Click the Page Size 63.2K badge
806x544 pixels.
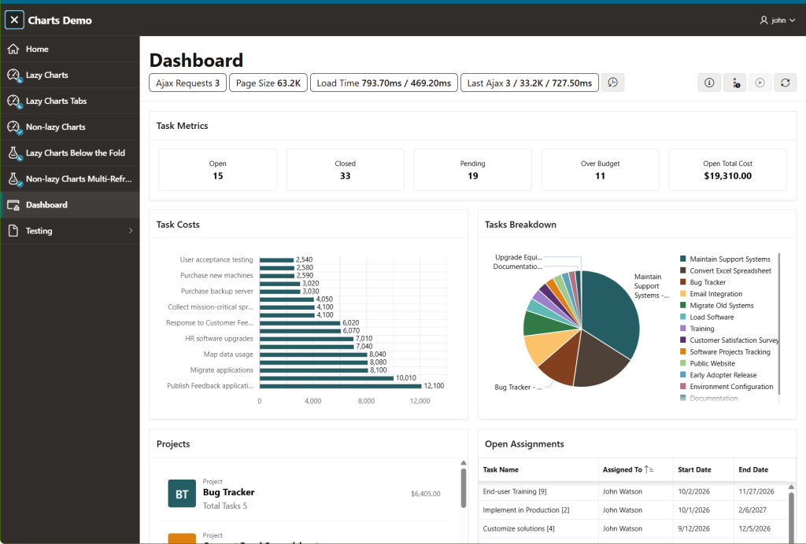[268, 83]
